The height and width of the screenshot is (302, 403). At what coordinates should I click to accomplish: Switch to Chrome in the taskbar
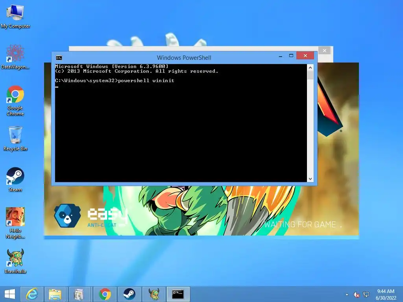pos(105,294)
